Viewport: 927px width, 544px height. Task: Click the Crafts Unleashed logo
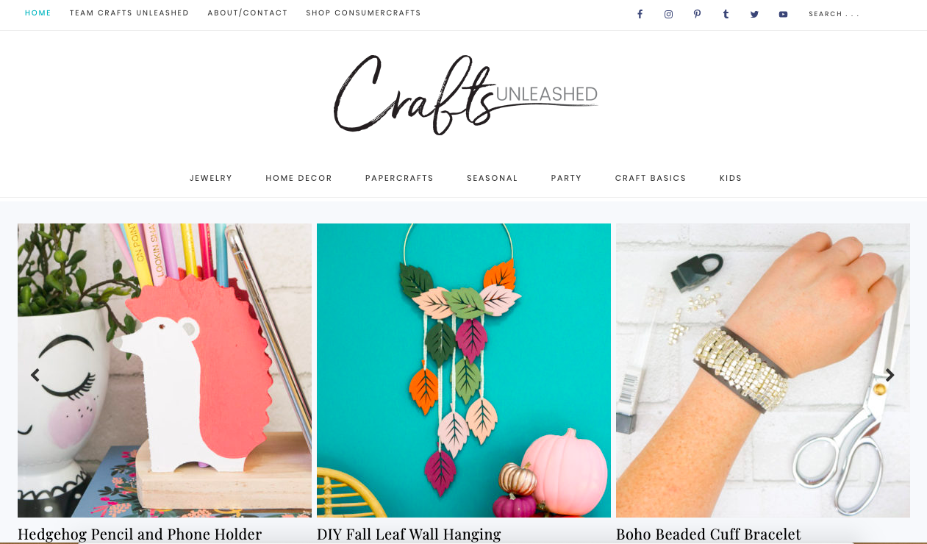465,95
